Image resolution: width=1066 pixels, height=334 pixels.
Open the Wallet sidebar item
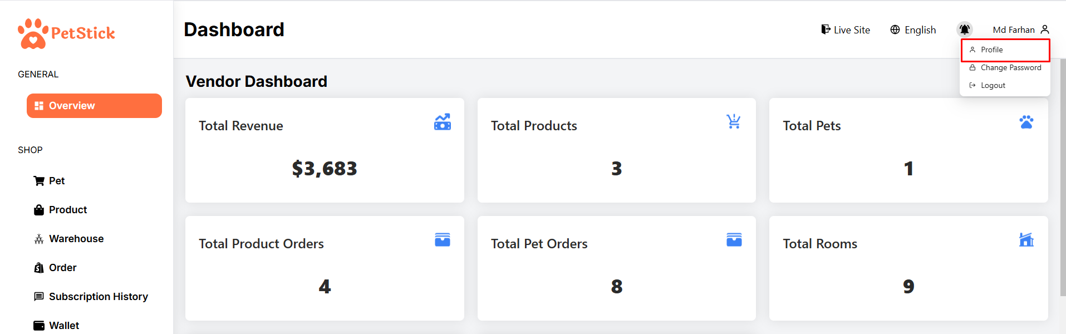point(63,326)
